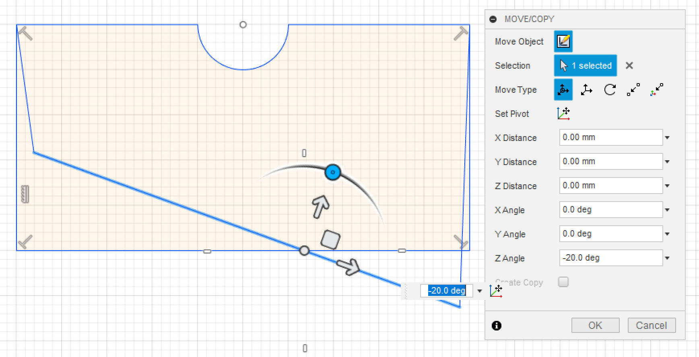The image size is (699, 357).
Task: Click the Z Angle -20.0 deg field
Action: pyautogui.click(x=611, y=258)
